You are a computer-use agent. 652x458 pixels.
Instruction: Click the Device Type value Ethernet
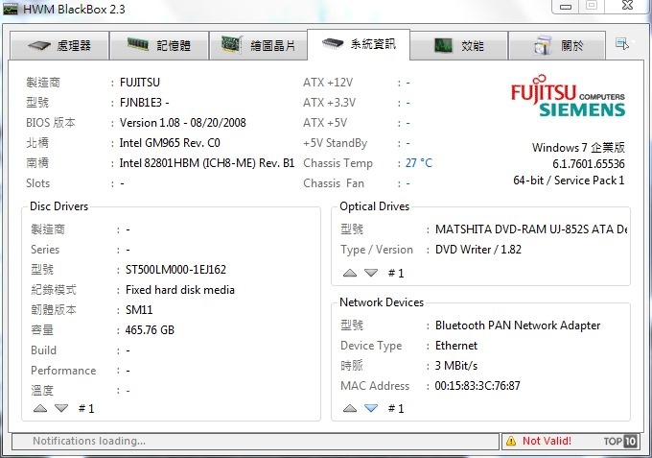456,346
